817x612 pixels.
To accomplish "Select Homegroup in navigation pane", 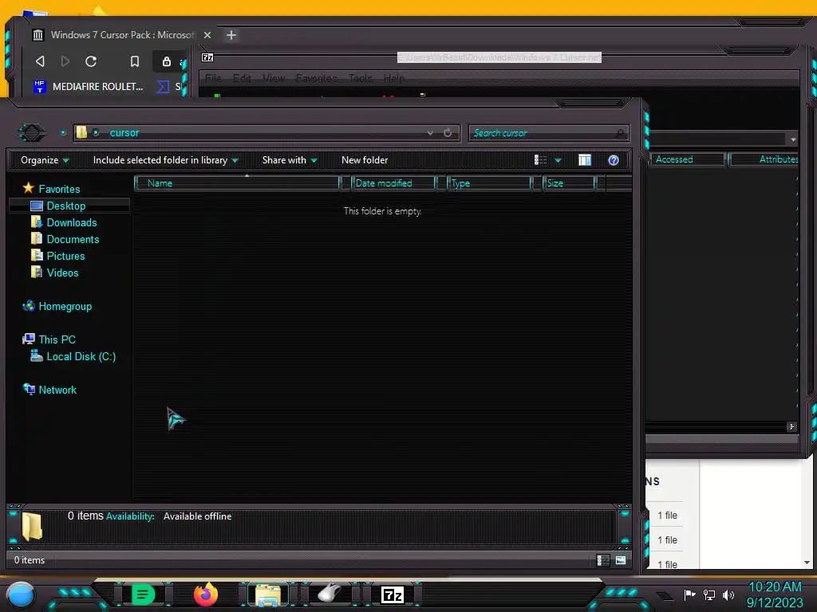I will (57, 306).
